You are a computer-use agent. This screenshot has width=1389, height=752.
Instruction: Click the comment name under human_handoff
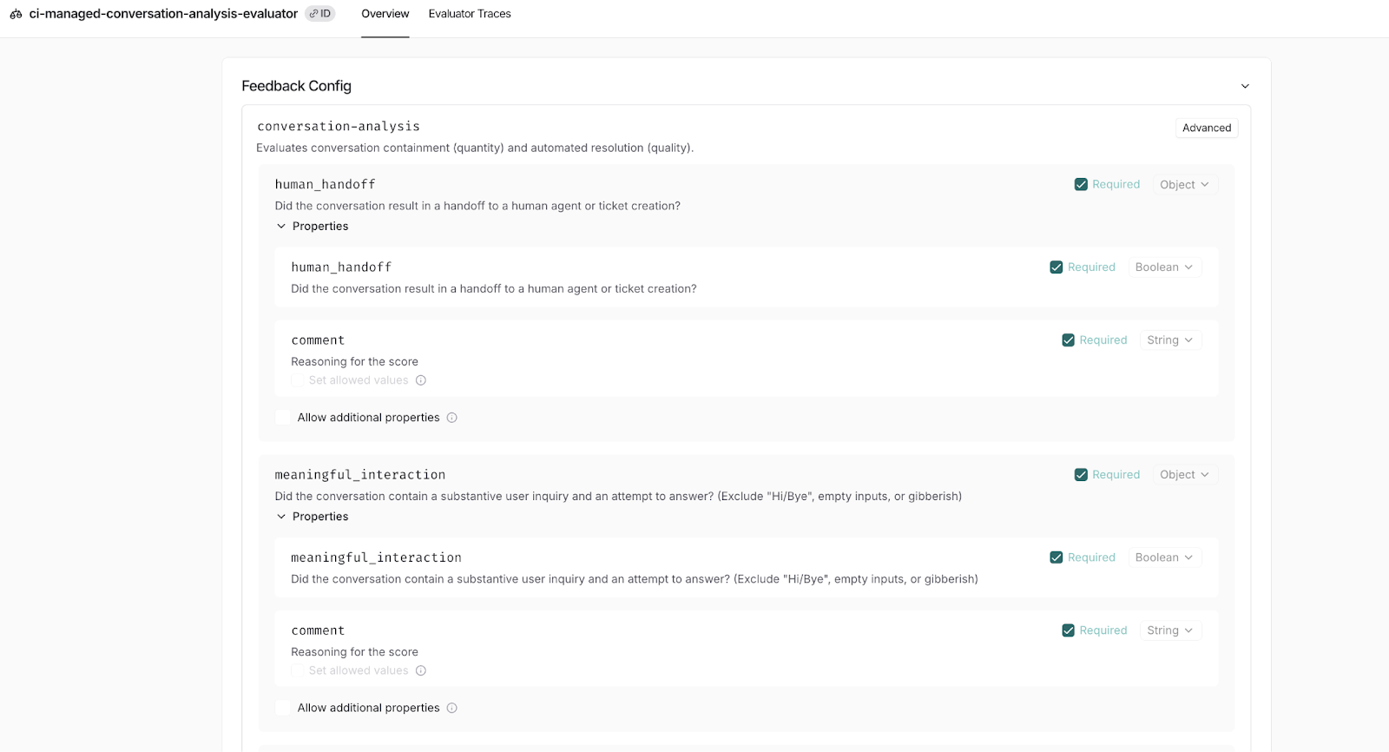pos(318,340)
